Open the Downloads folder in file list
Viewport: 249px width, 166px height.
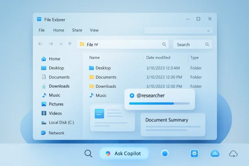point(102,86)
